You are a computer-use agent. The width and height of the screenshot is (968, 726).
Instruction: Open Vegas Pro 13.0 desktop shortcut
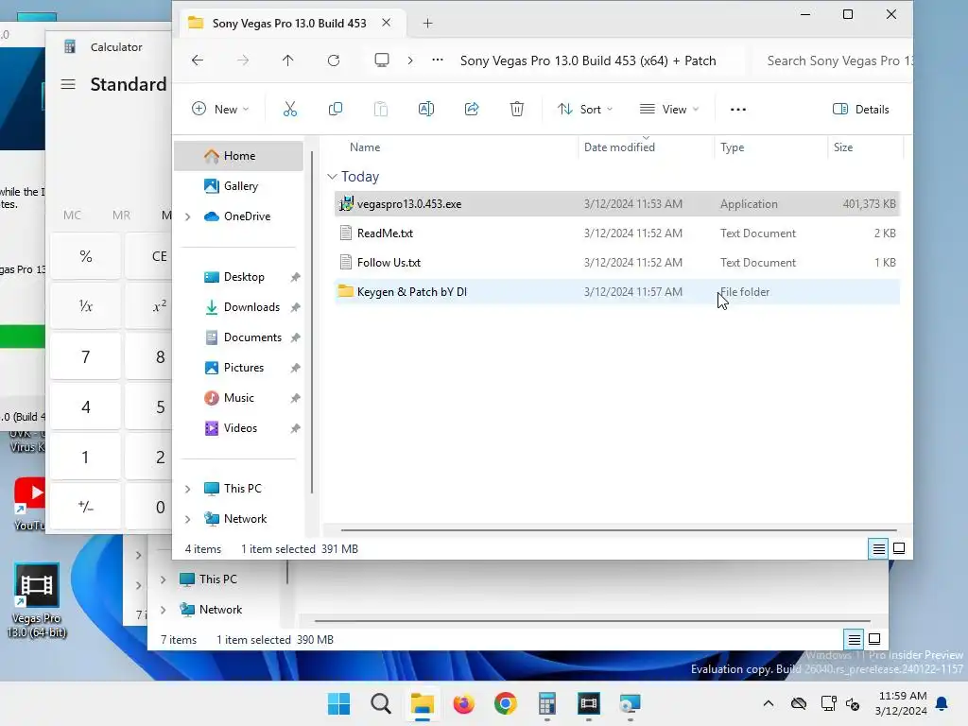[x=37, y=600]
